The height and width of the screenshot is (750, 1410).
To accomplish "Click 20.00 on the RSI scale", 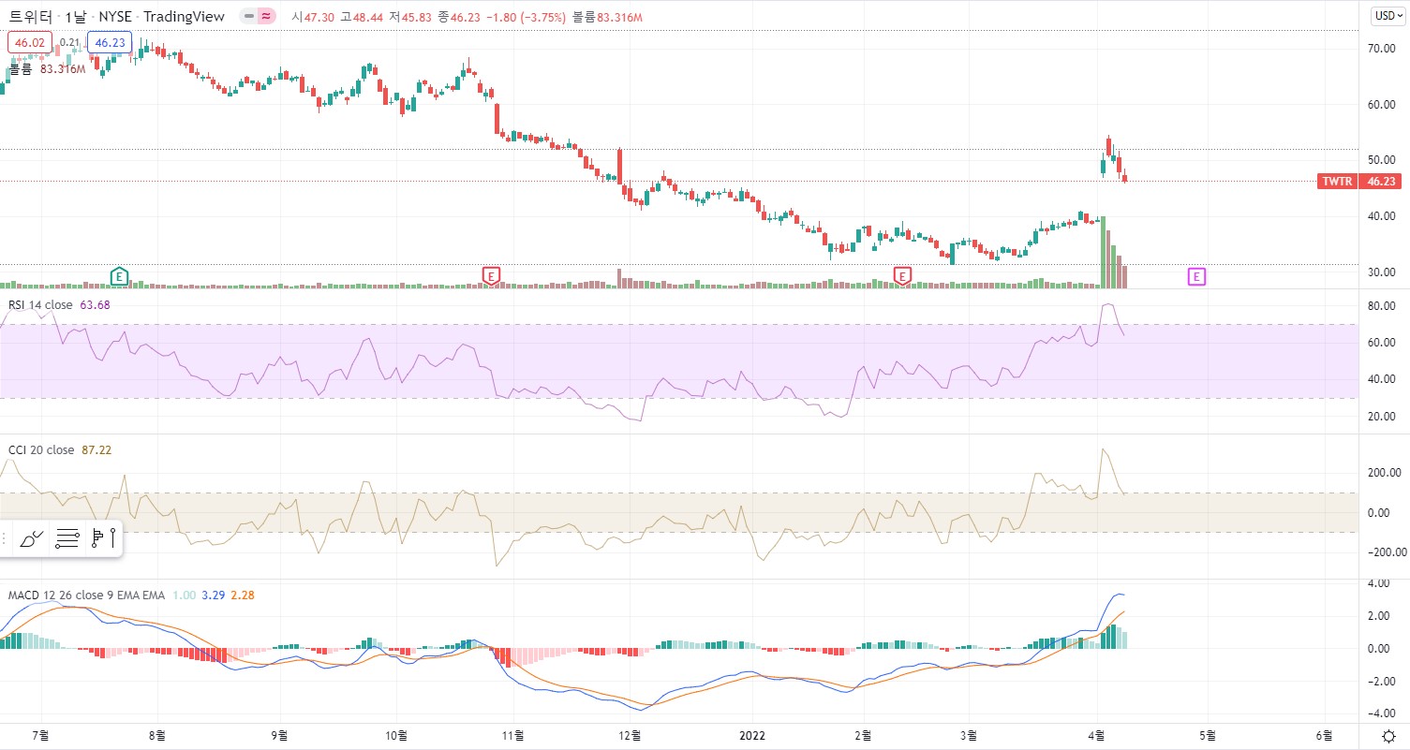I will click(x=1383, y=417).
